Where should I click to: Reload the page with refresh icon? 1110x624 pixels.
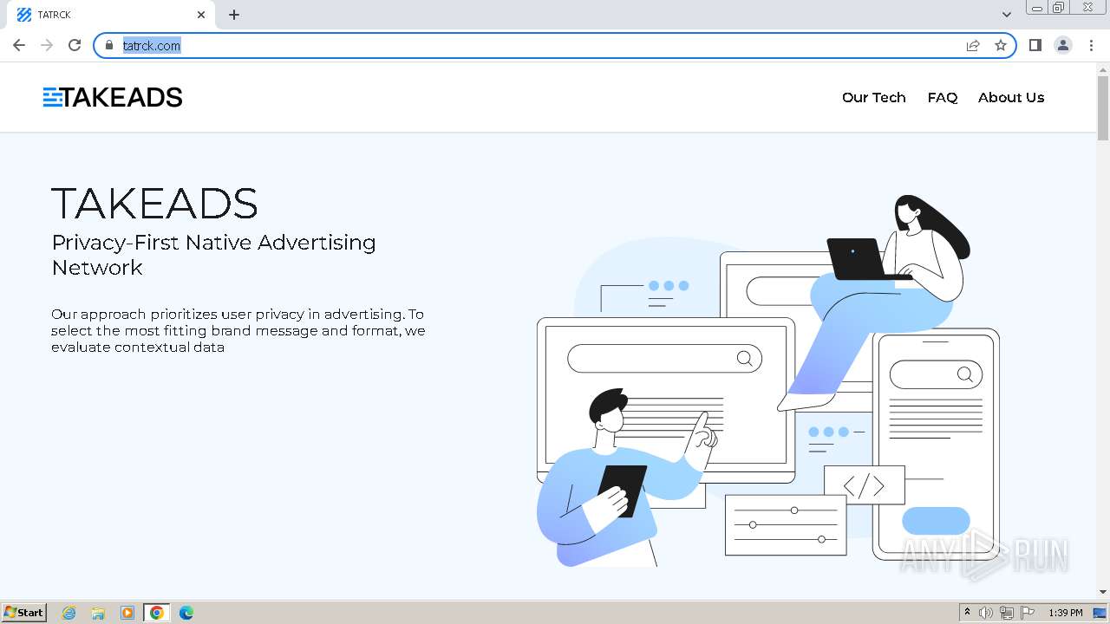coord(75,45)
